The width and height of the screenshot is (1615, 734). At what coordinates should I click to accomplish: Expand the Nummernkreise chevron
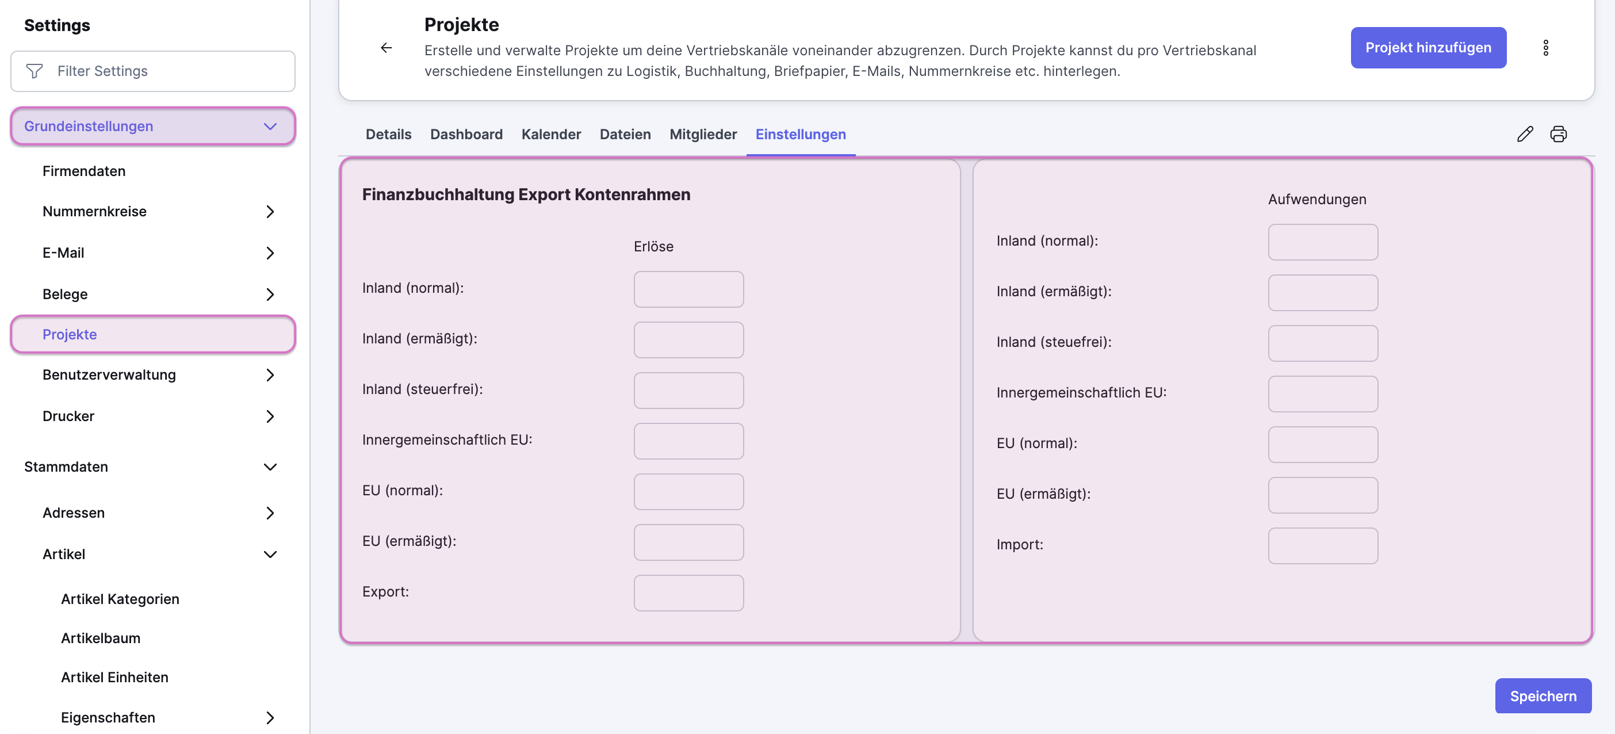pos(270,212)
